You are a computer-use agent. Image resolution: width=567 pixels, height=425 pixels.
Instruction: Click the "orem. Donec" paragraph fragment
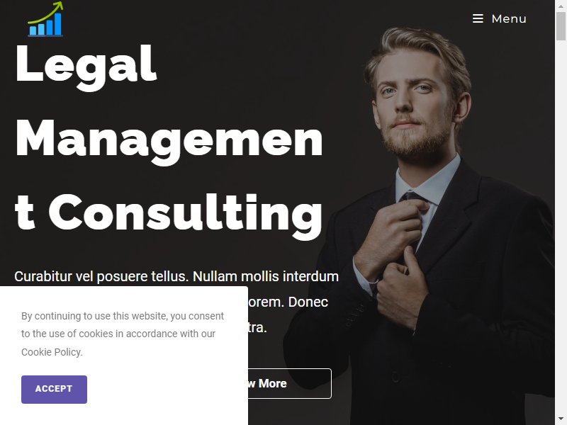(288, 302)
